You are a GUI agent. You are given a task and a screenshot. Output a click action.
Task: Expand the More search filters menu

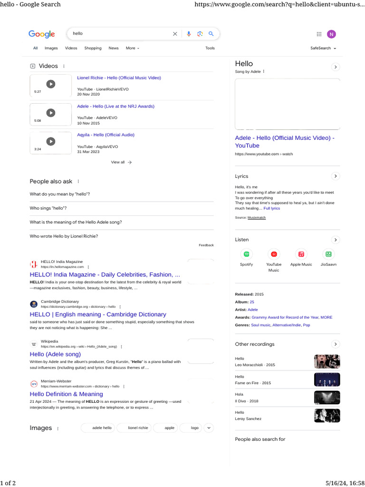[132, 48]
